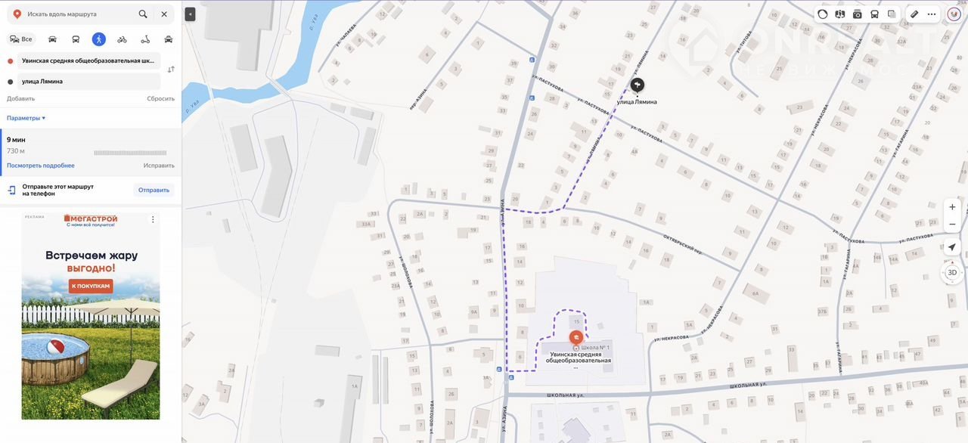Image resolution: width=968 pixels, height=443 pixels.
Task: Collapse the left route sidebar
Action: pyautogui.click(x=190, y=14)
